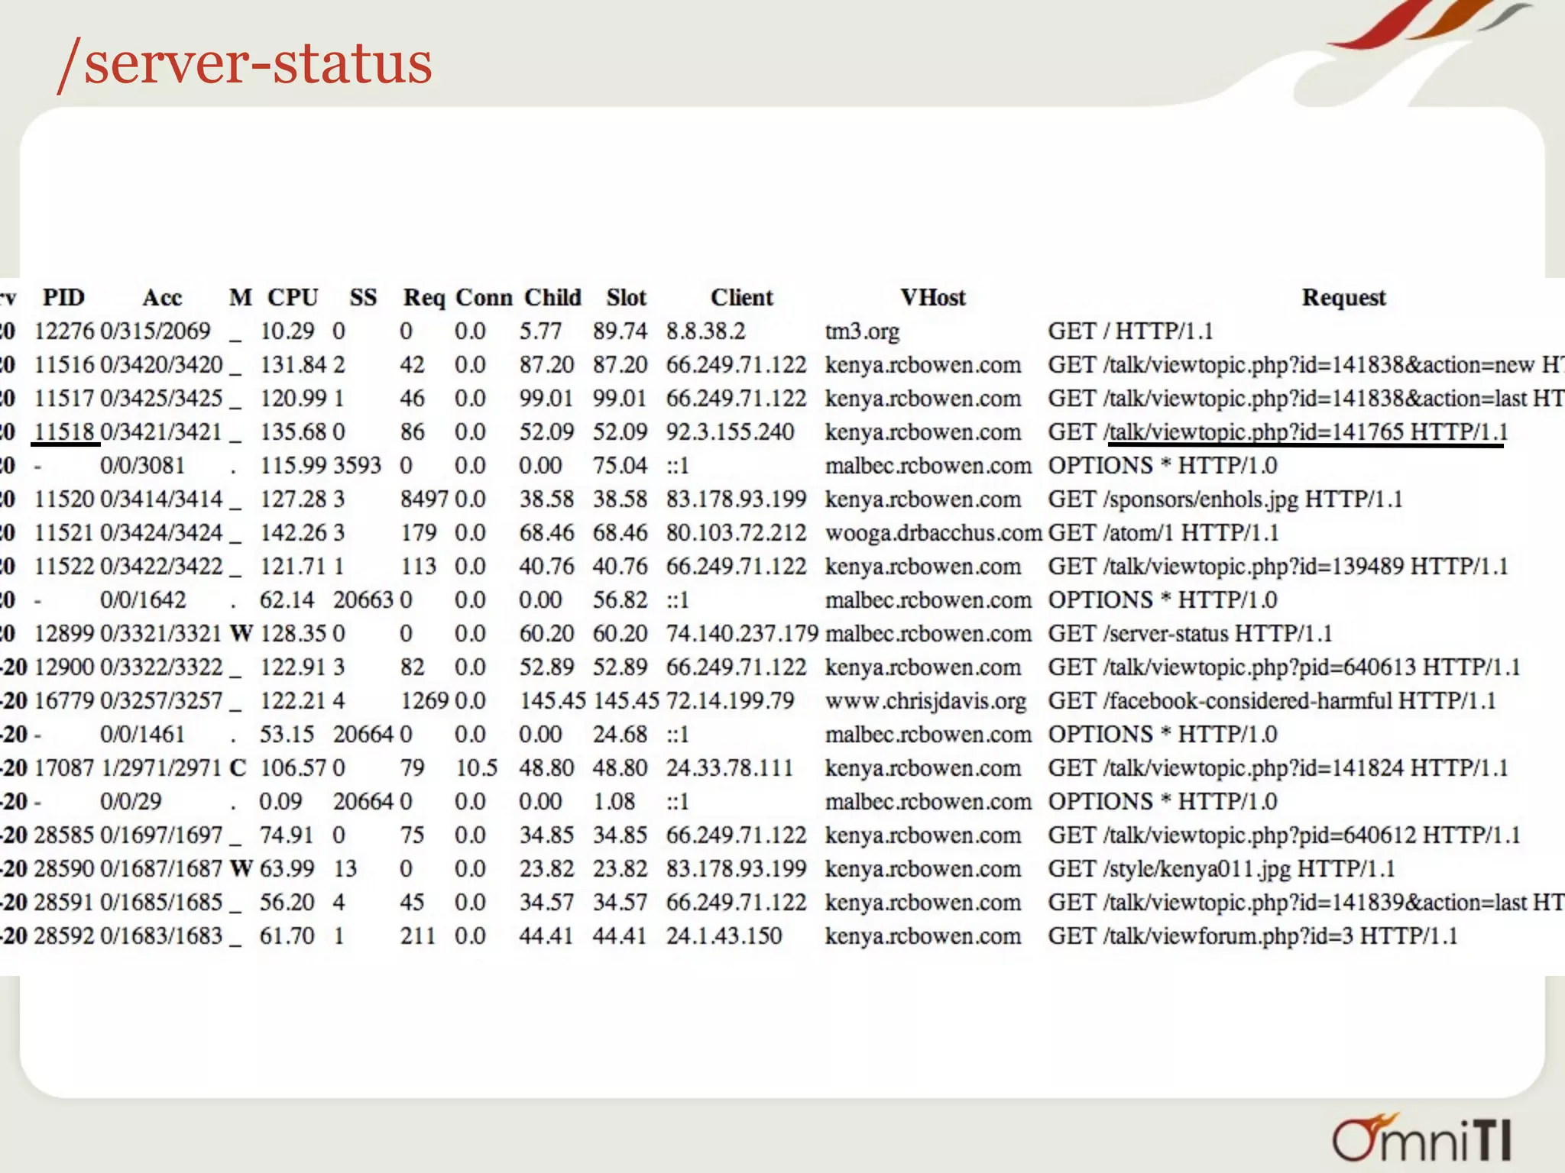Click C mode flag in PID 17087 row
Image resolution: width=1565 pixels, height=1173 pixels.
pyautogui.click(x=238, y=767)
